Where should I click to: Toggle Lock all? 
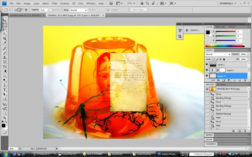coord(224,59)
